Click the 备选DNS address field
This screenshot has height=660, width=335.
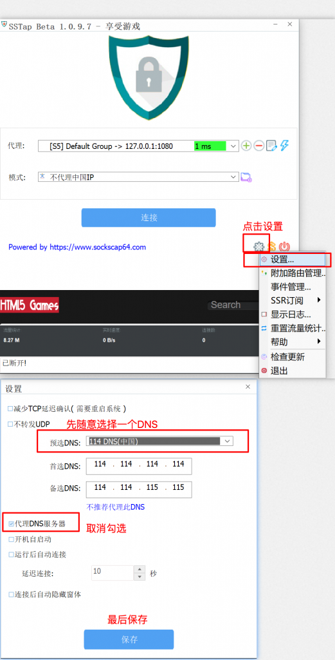click(139, 489)
